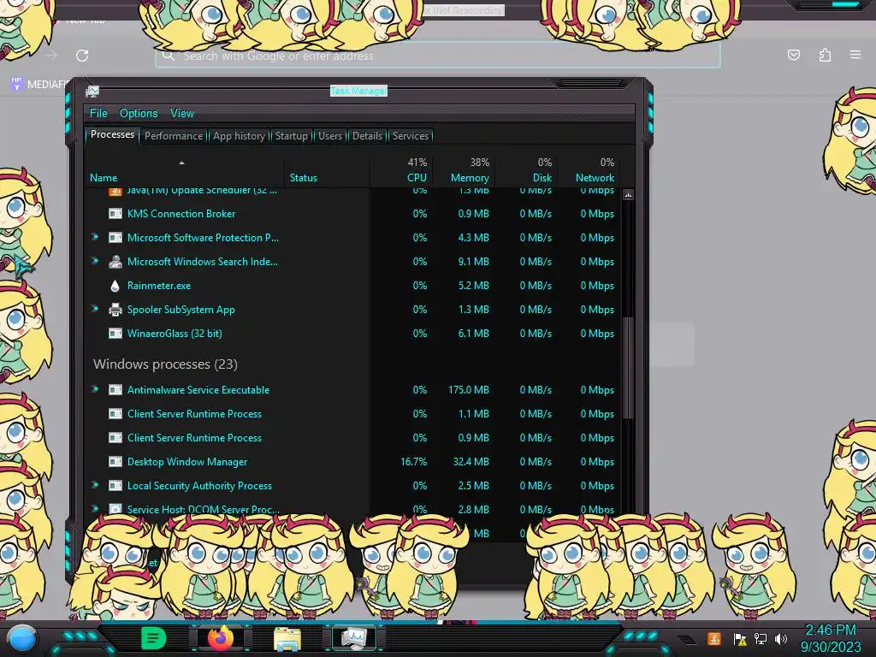This screenshot has height=657, width=876.
Task: Click the volume speaker tray icon
Action: click(780, 638)
